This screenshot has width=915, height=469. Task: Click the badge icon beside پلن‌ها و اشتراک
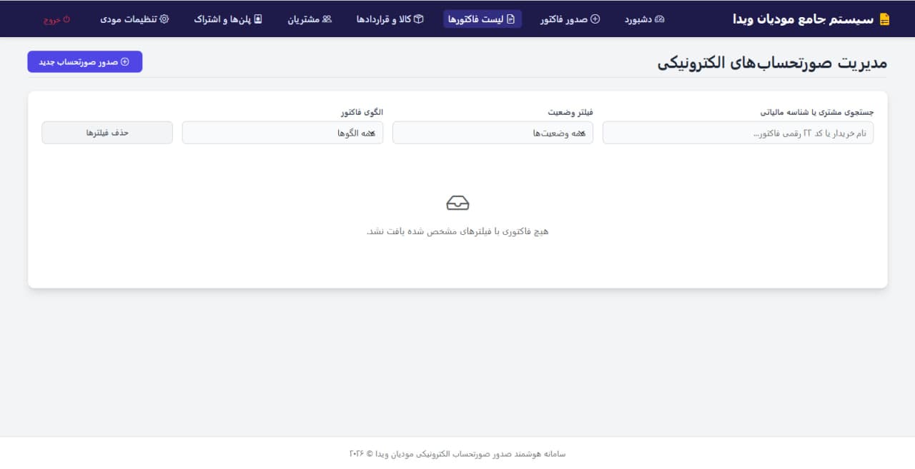click(258, 19)
